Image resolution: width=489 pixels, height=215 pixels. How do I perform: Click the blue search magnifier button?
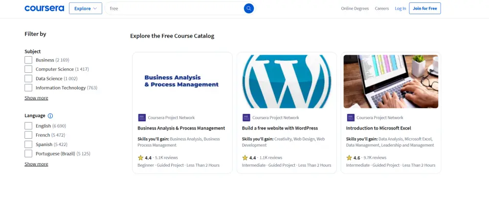[248, 8]
